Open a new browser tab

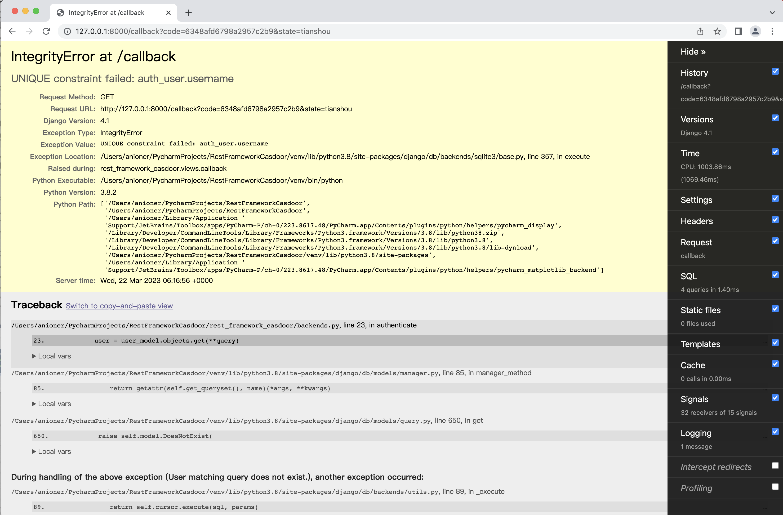coord(188,12)
